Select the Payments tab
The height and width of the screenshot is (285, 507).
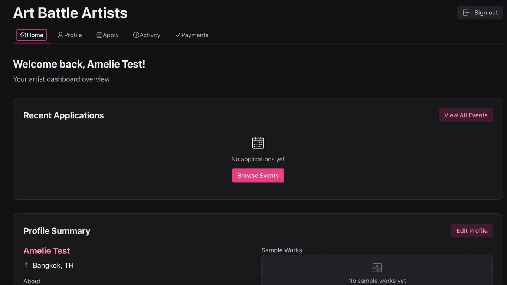tap(192, 35)
